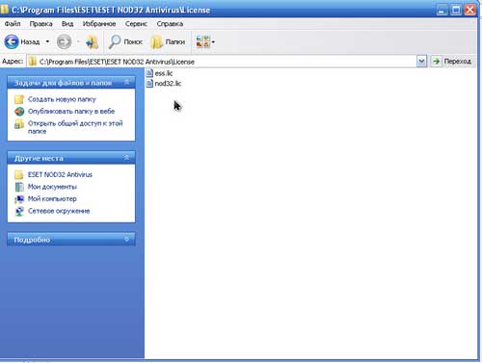Open the Поиск search tool
Viewport: 482px width, 363px height.
pyautogui.click(x=125, y=42)
